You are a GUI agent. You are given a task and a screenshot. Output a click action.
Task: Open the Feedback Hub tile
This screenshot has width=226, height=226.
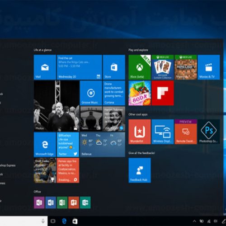140,170
